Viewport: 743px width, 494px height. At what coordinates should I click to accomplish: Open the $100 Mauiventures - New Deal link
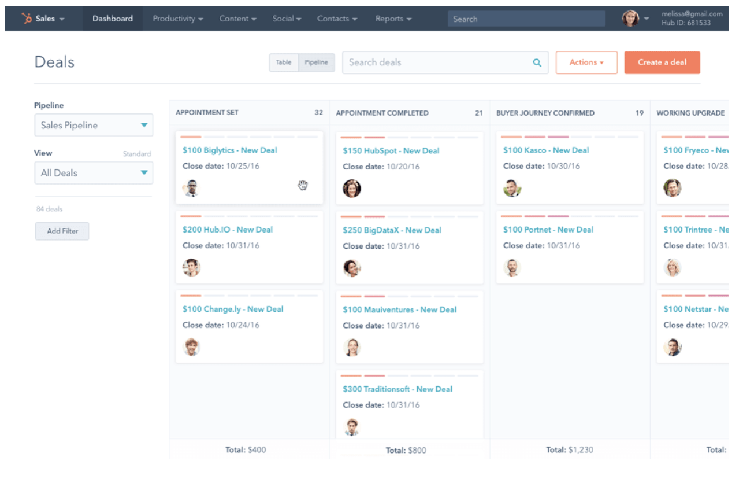pos(400,309)
